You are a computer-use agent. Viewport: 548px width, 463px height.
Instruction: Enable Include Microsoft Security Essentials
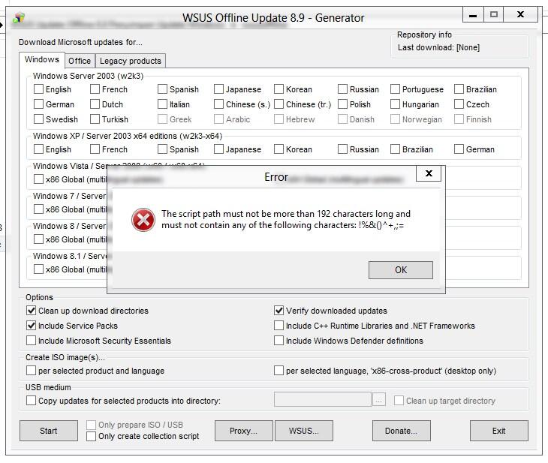31,341
